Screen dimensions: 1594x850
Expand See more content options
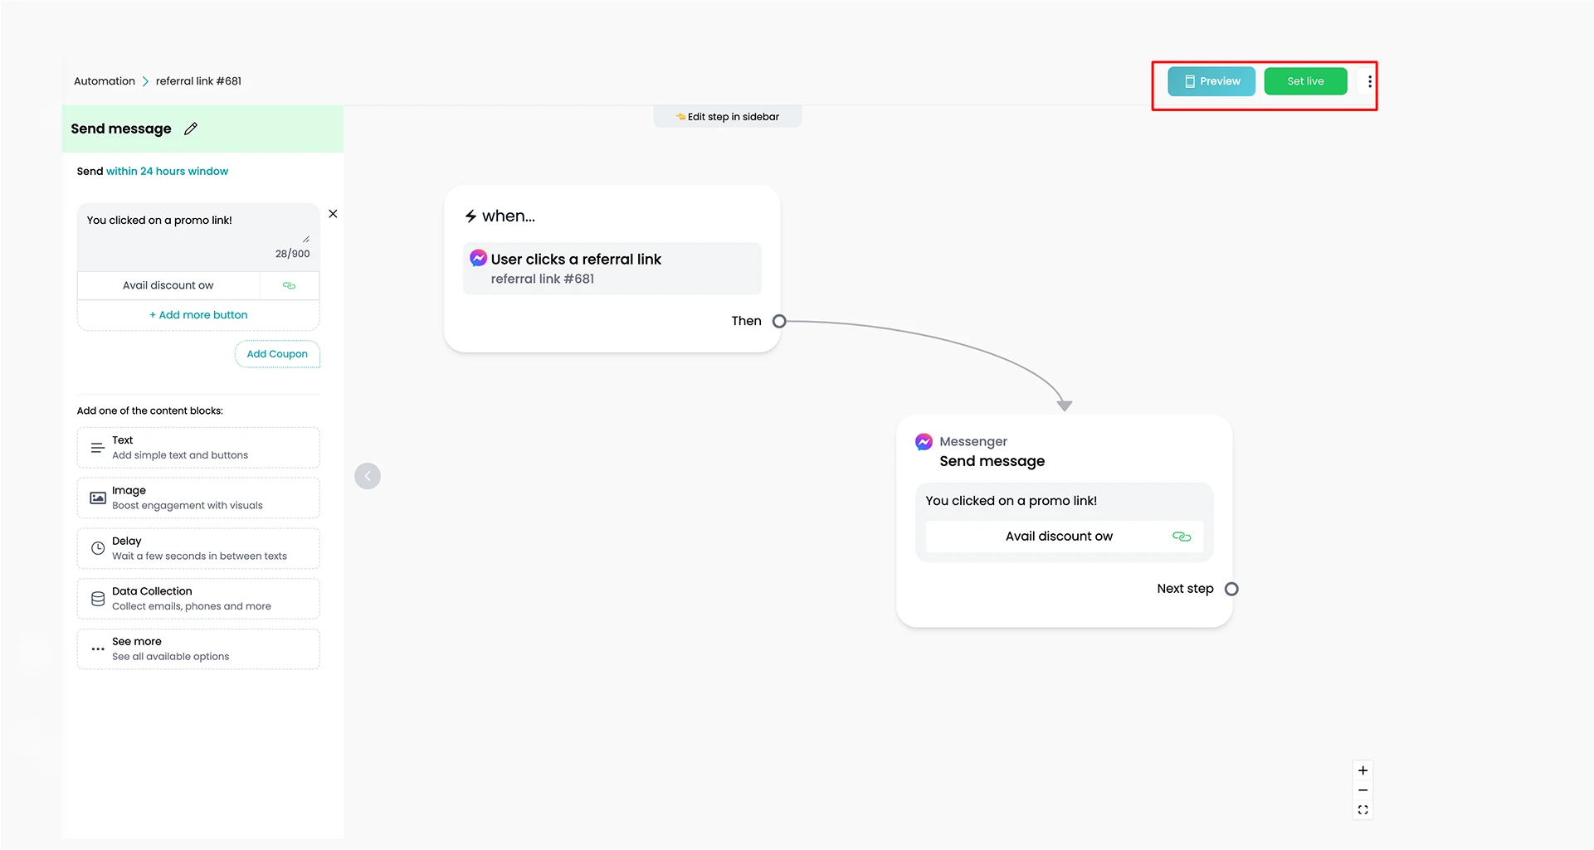(x=198, y=648)
